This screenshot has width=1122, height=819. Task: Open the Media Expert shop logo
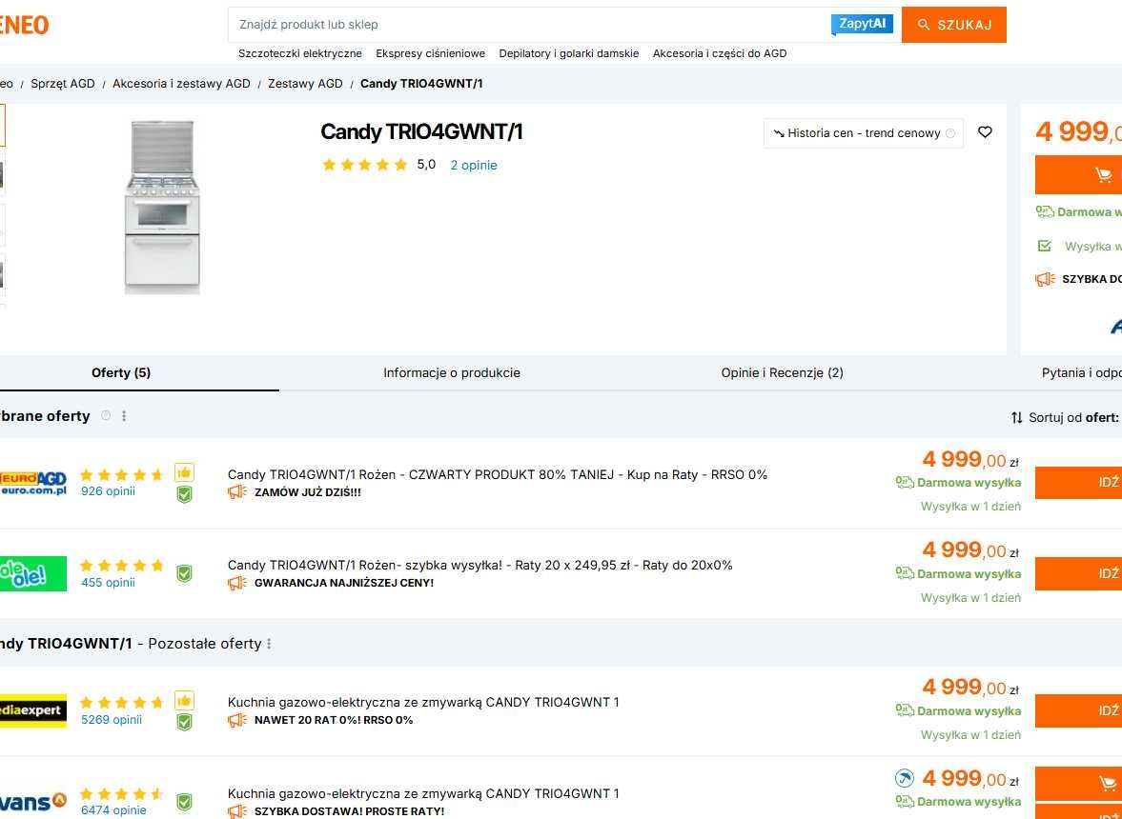click(33, 710)
